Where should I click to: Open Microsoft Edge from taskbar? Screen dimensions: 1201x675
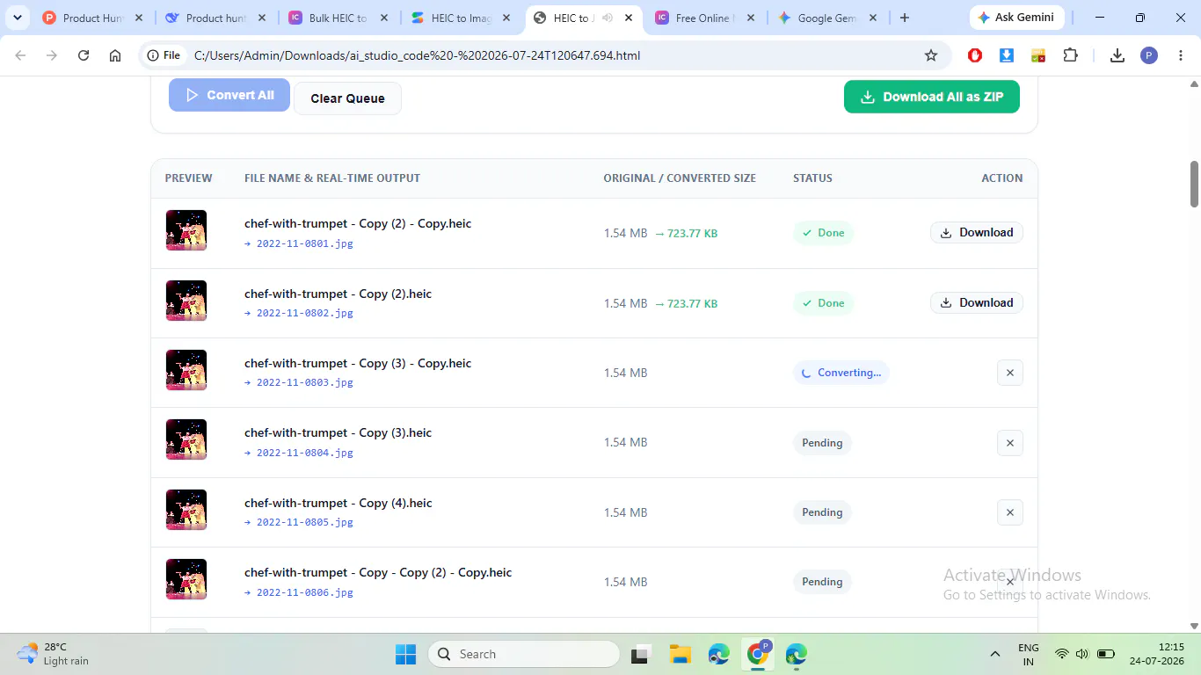pyautogui.click(x=719, y=654)
